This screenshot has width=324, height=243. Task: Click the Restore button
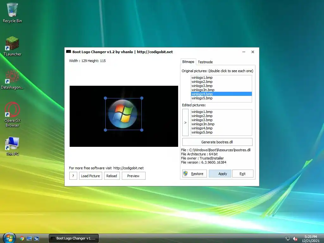pos(195,174)
